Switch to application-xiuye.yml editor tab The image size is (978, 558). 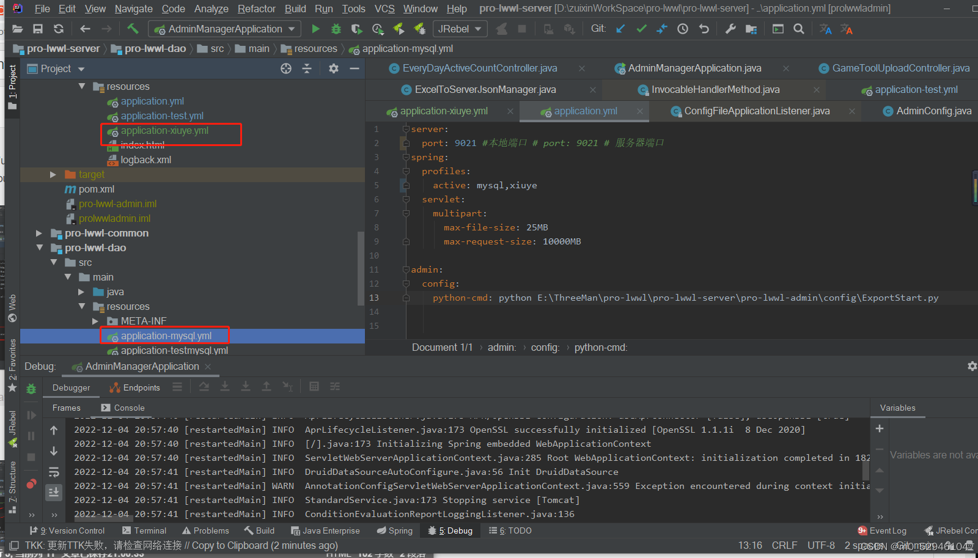(x=444, y=111)
